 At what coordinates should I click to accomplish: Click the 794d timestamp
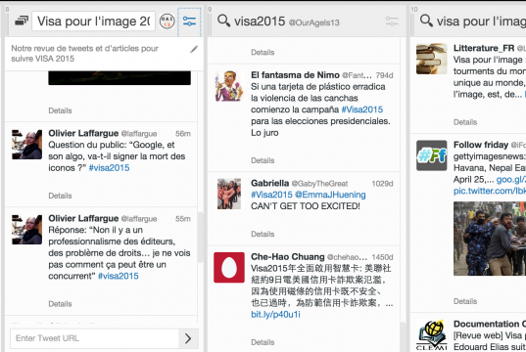(384, 75)
